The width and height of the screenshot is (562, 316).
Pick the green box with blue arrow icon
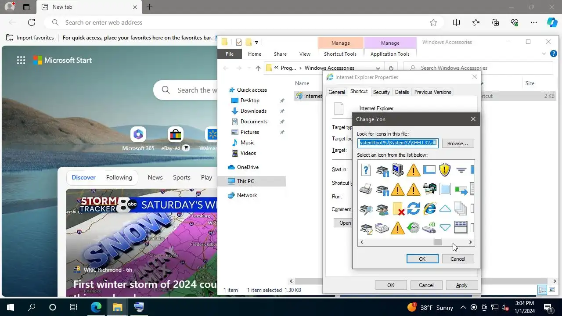[x=461, y=190]
